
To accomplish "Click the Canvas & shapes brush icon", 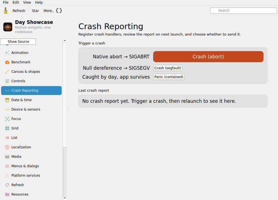I will click(x=7, y=72).
